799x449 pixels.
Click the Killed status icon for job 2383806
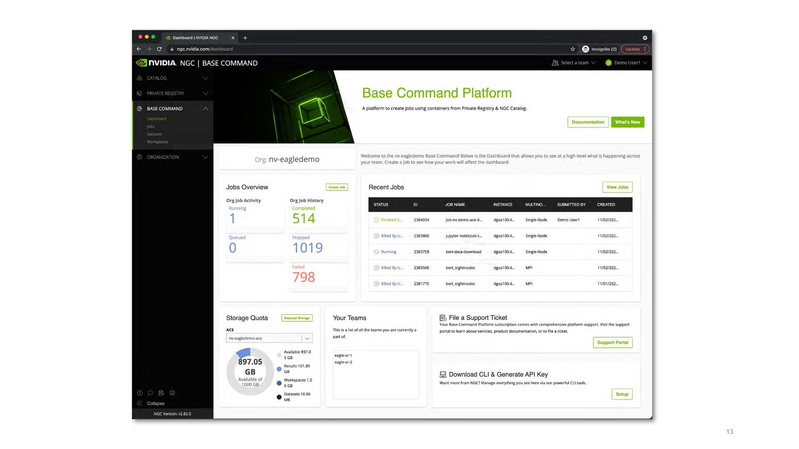[x=377, y=236]
